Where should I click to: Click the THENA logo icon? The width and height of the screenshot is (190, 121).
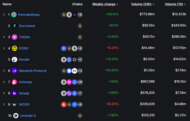click(x=14, y=37)
